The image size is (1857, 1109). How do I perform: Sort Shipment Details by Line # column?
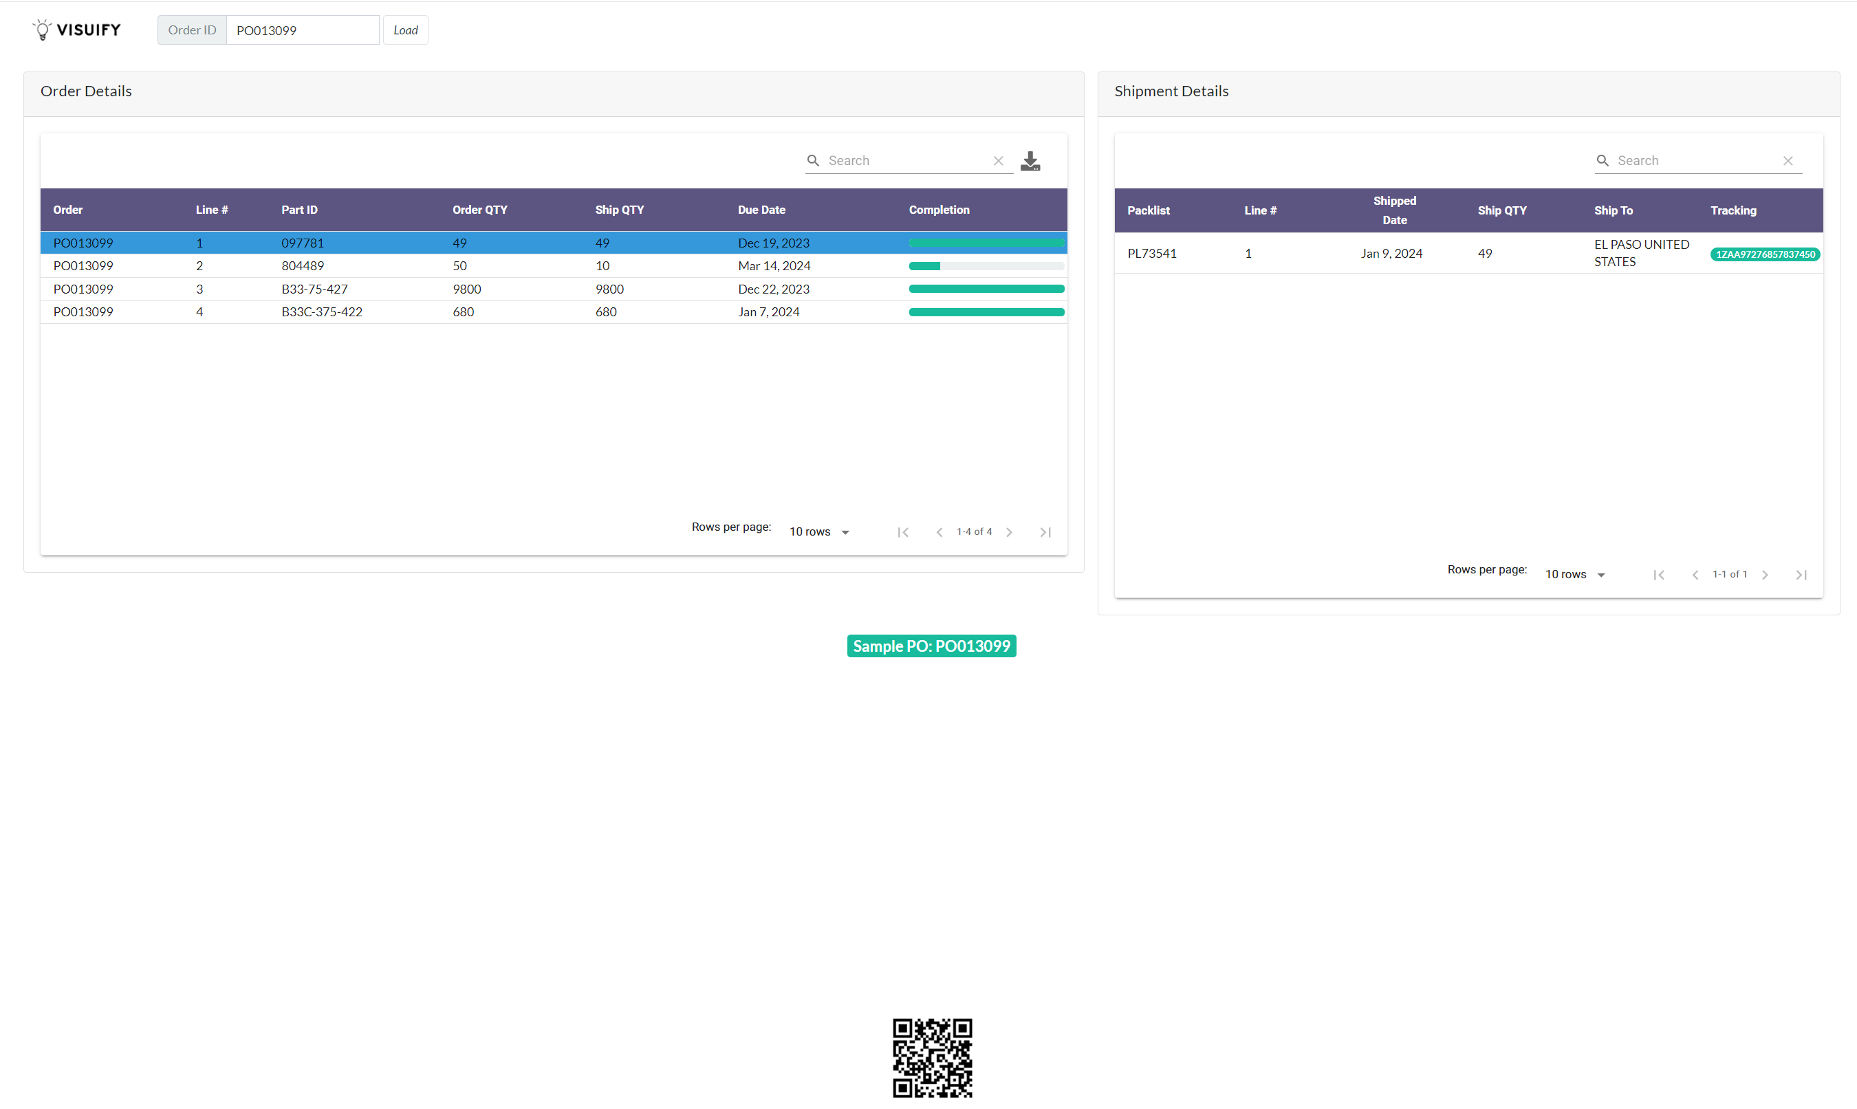pyautogui.click(x=1261, y=211)
